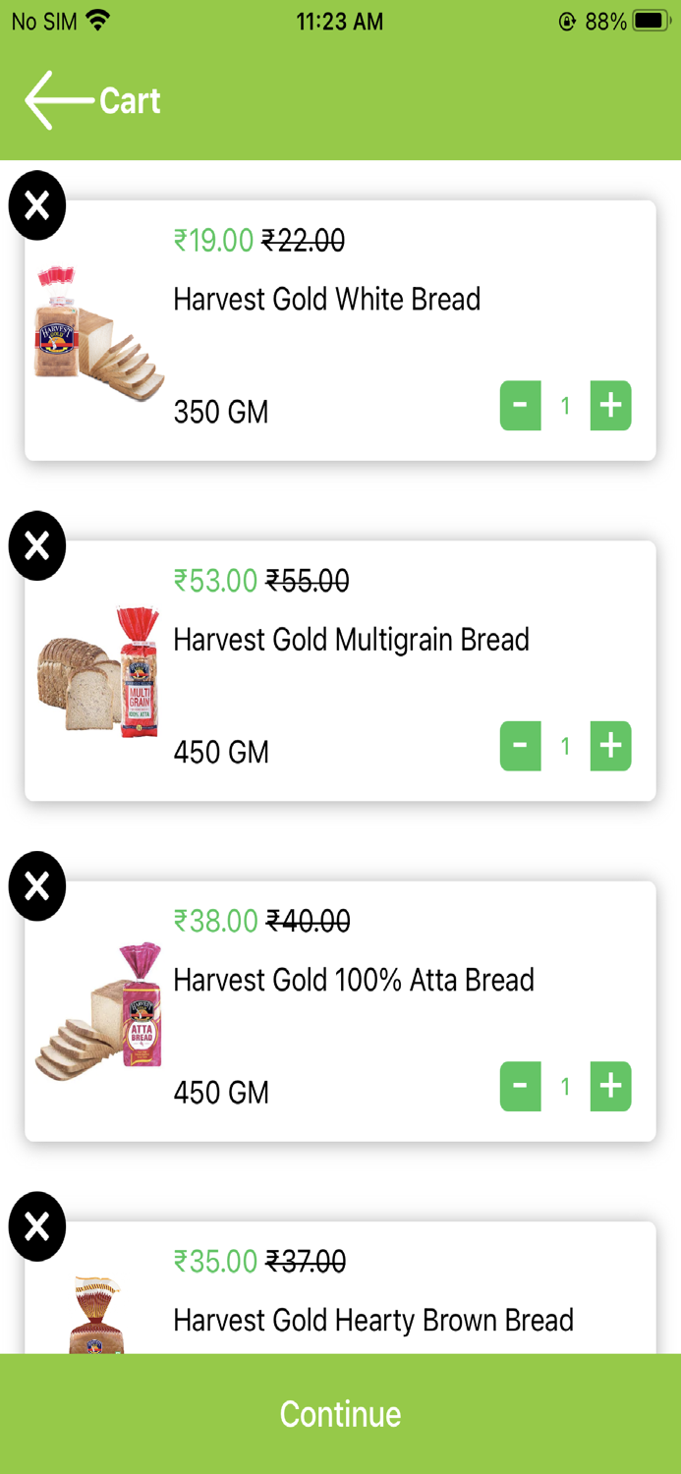Image resolution: width=681 pixels, height=1474 pixels.
Task: Remove Harvest Gold Hearty Brown Bread item
Action: click(x=37, y=1226)
